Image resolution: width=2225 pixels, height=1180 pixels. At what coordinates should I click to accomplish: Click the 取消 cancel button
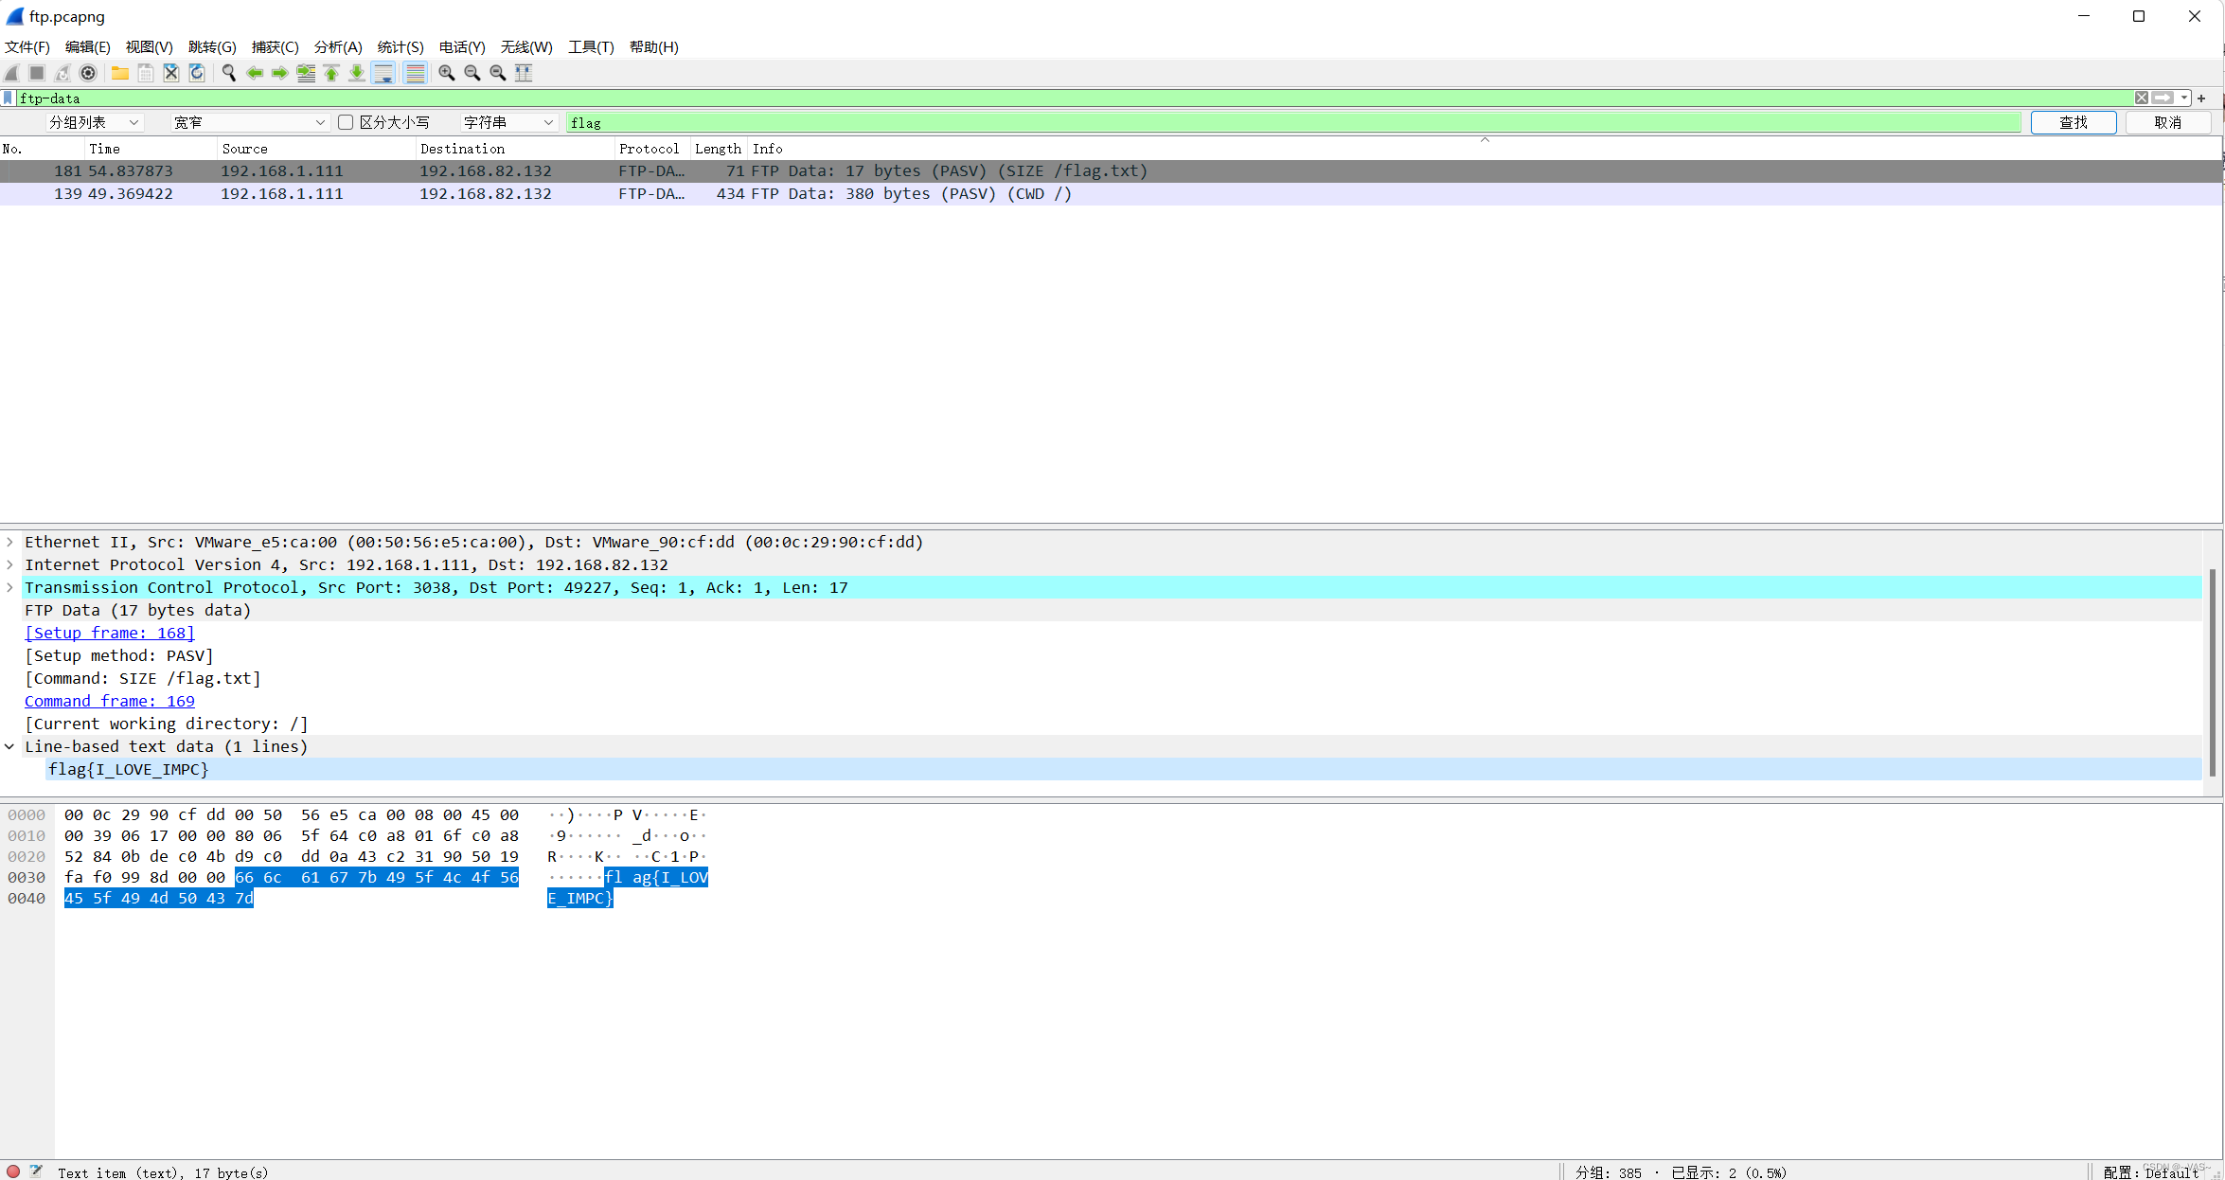pyautogui.click(x=2168, y=122)
